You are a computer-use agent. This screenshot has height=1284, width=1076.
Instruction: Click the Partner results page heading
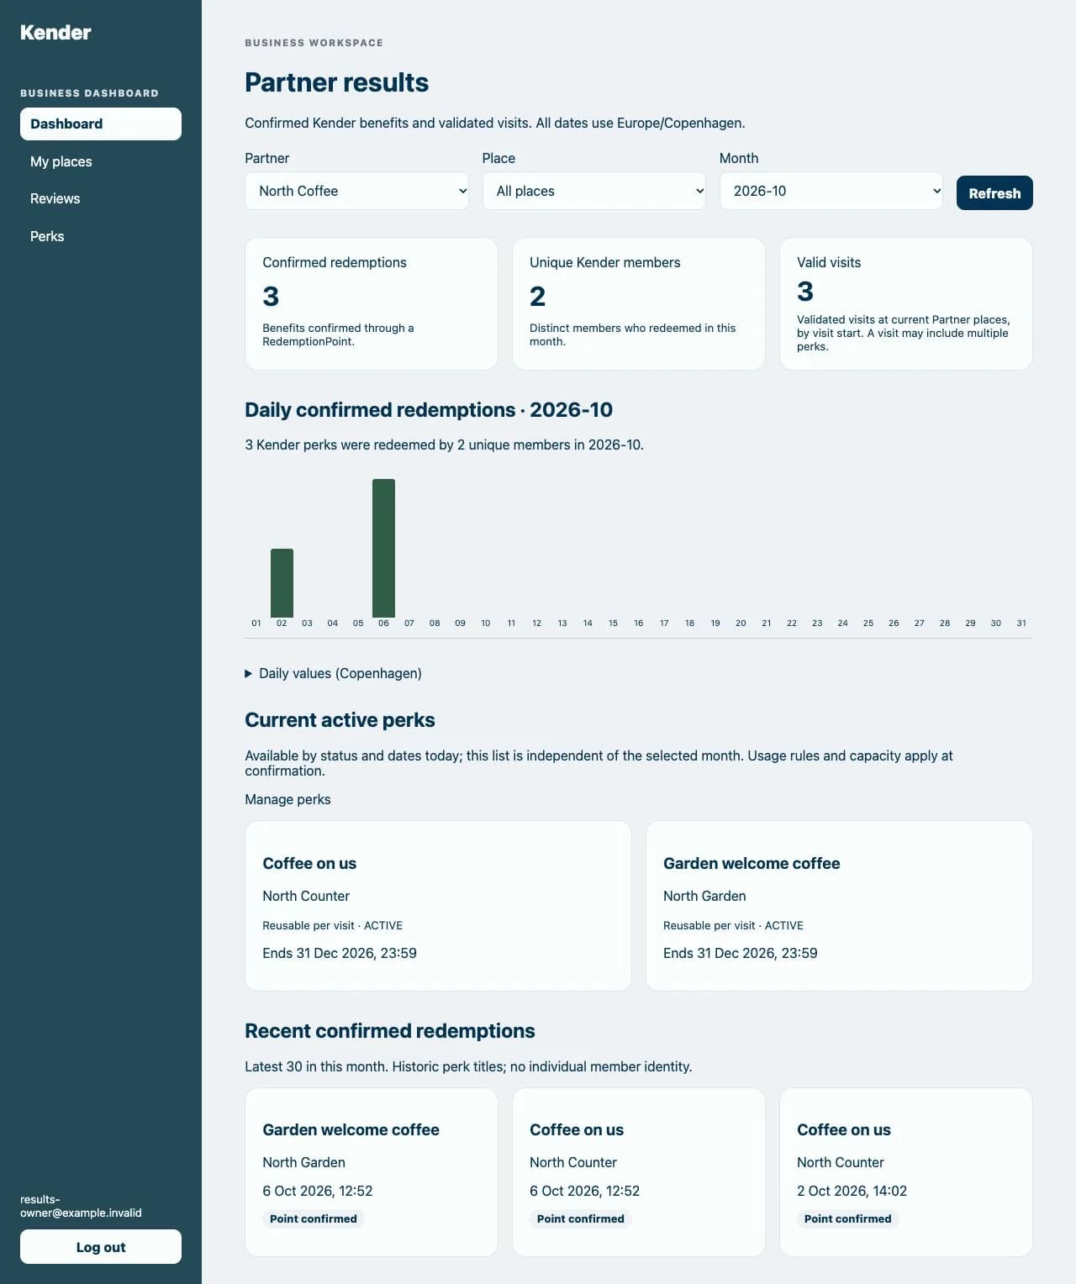(x=336, y=82)
